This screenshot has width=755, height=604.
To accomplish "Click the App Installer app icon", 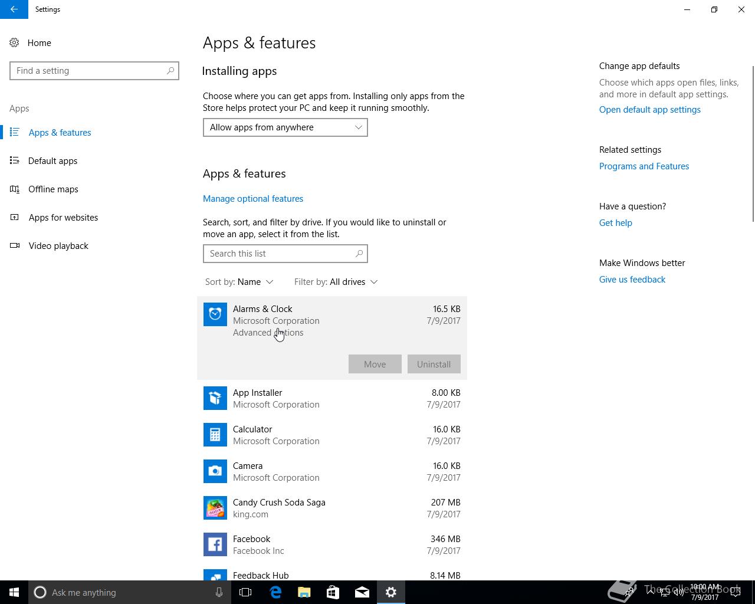I will click(x=215, y=398).
